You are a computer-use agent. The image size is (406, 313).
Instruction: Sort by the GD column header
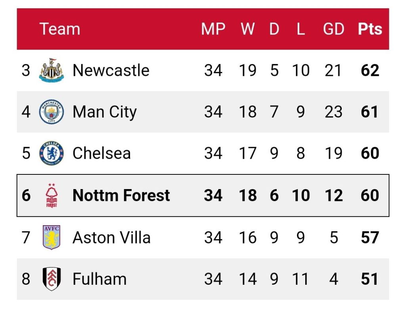tap(333, 29)
